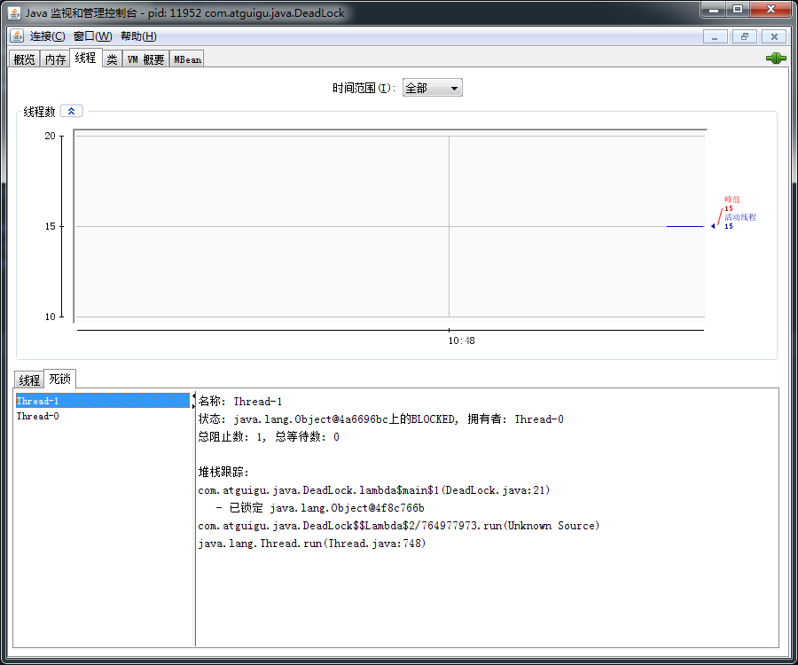Collapse the 线程数 chart panel
Image resolution: width=798 pixels, height=665 pixels.
71,112
